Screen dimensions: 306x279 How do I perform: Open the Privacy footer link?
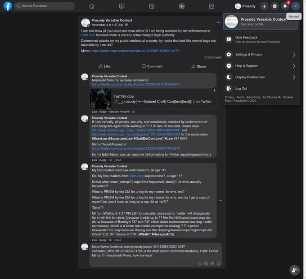[x=229, y=97]
